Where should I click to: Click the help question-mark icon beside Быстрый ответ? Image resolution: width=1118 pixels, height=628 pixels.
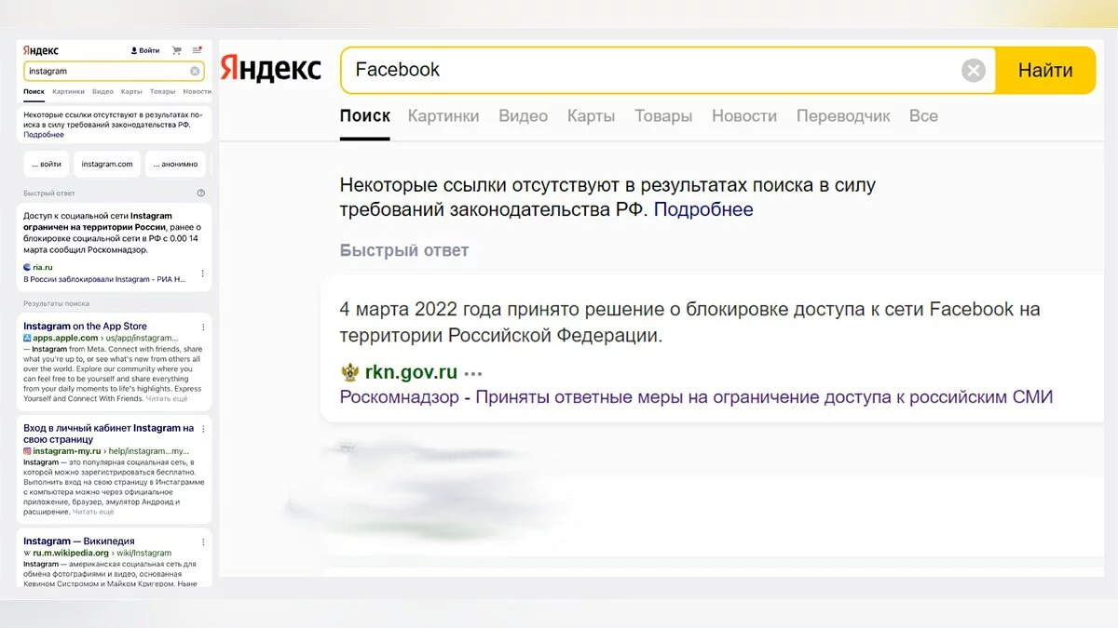coord(201,194)
